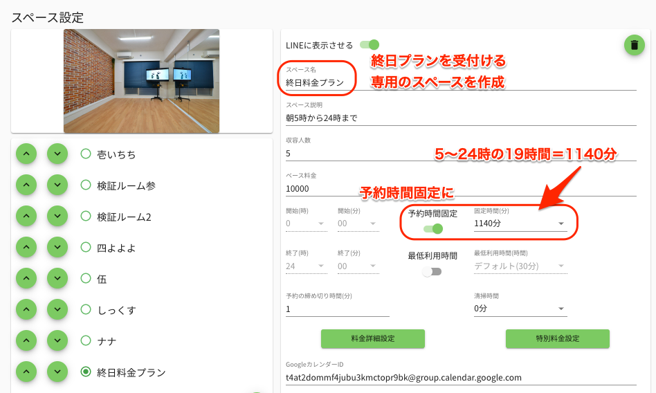The image size is (656, 393).
Task: Move 終日料金プラン up with its up arrow
Action: point(26,372)
